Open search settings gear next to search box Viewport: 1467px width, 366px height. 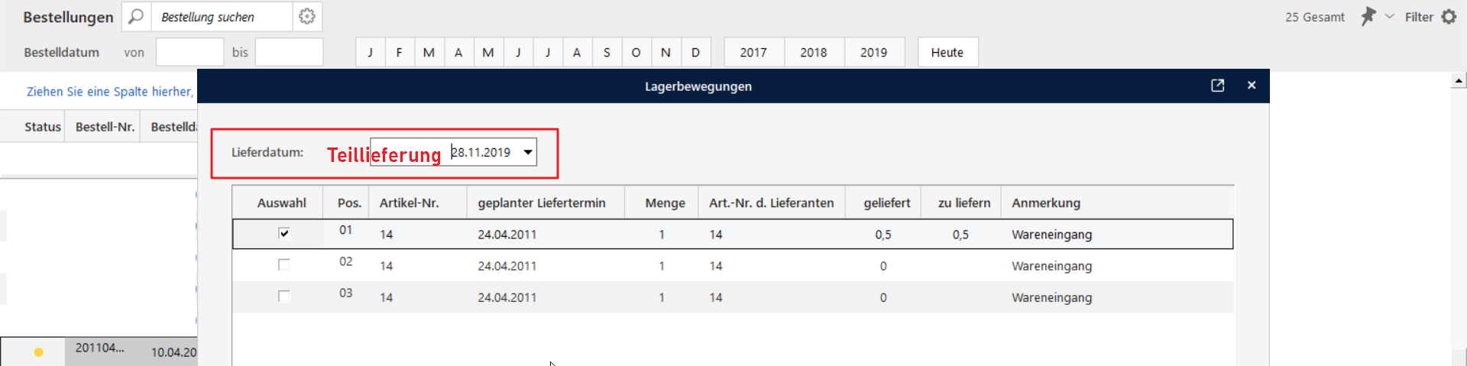coord(307,16)
